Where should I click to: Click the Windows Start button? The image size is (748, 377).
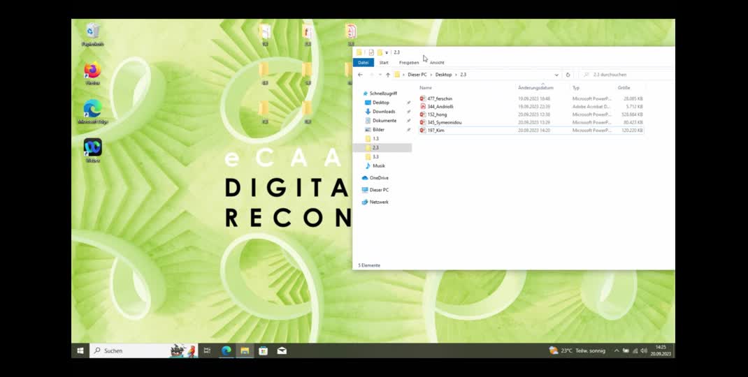click(x=80, y=350)
